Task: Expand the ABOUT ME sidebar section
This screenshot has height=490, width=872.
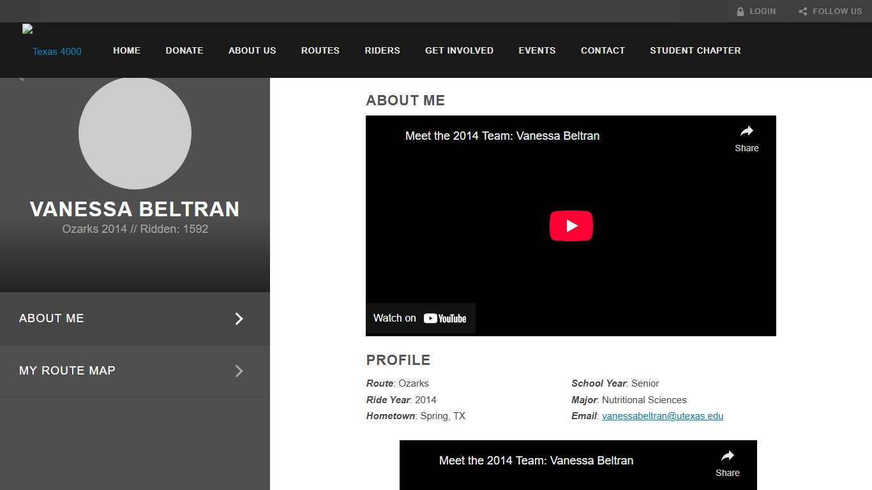Action: pos(135,318)
